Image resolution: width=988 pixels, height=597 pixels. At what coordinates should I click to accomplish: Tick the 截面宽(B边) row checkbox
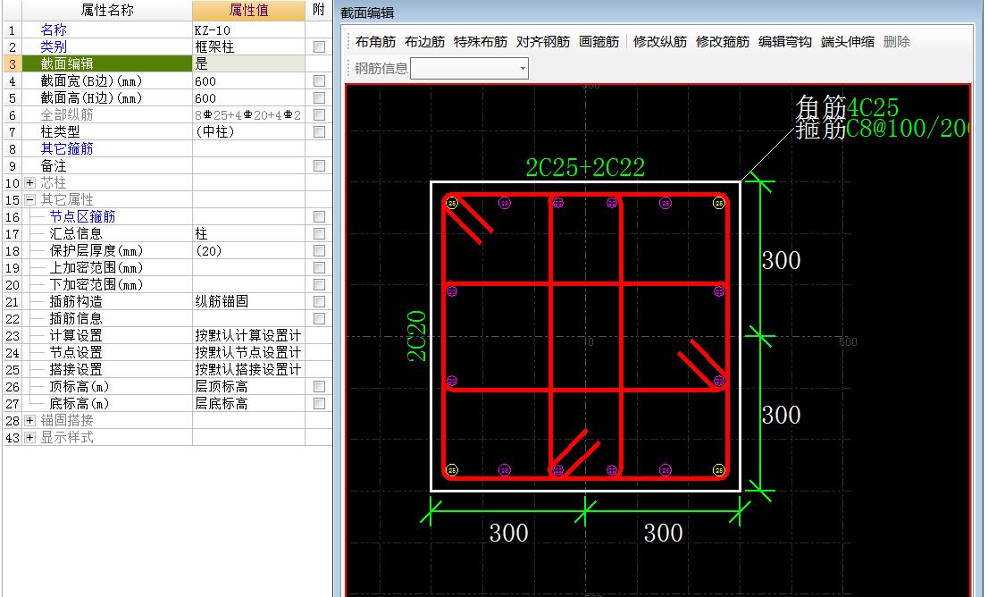pos(320,80)
